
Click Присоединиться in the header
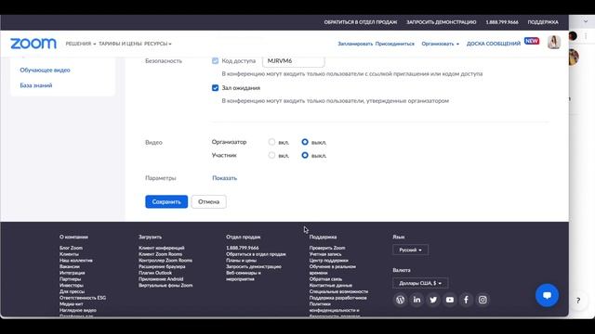(x=394, y=44)
